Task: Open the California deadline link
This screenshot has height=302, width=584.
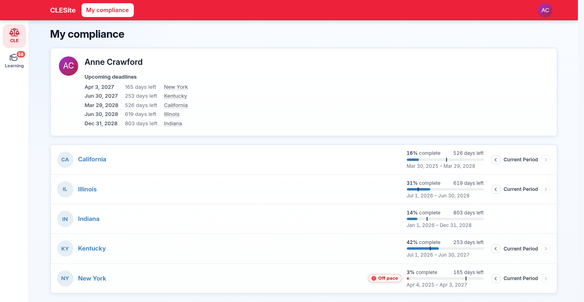Action: (176, 105)
